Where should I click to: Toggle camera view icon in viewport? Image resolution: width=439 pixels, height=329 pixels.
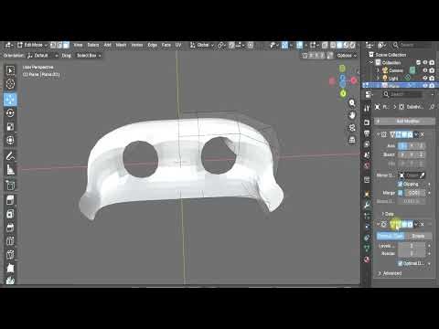[352, 128]
